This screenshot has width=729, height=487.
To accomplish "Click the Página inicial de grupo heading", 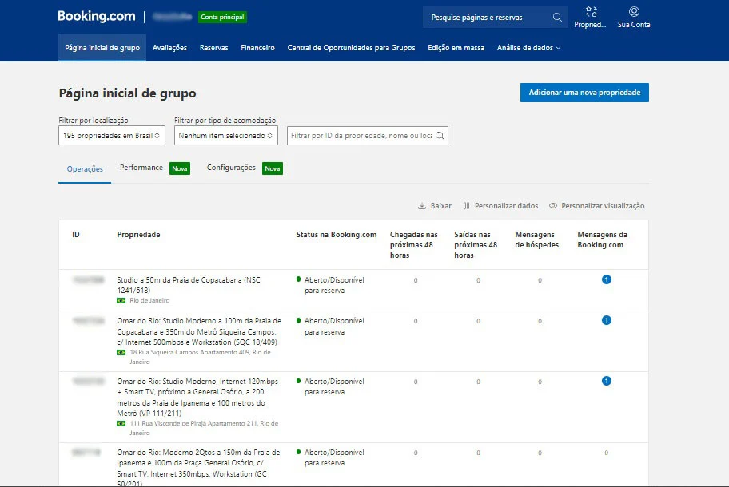I will (127, 93).
